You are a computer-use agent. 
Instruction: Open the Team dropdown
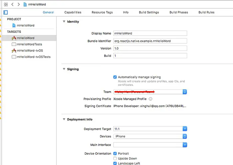click(x=150, y=92)
